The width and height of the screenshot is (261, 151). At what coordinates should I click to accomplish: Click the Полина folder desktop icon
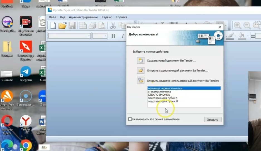[x=7, y=49]
